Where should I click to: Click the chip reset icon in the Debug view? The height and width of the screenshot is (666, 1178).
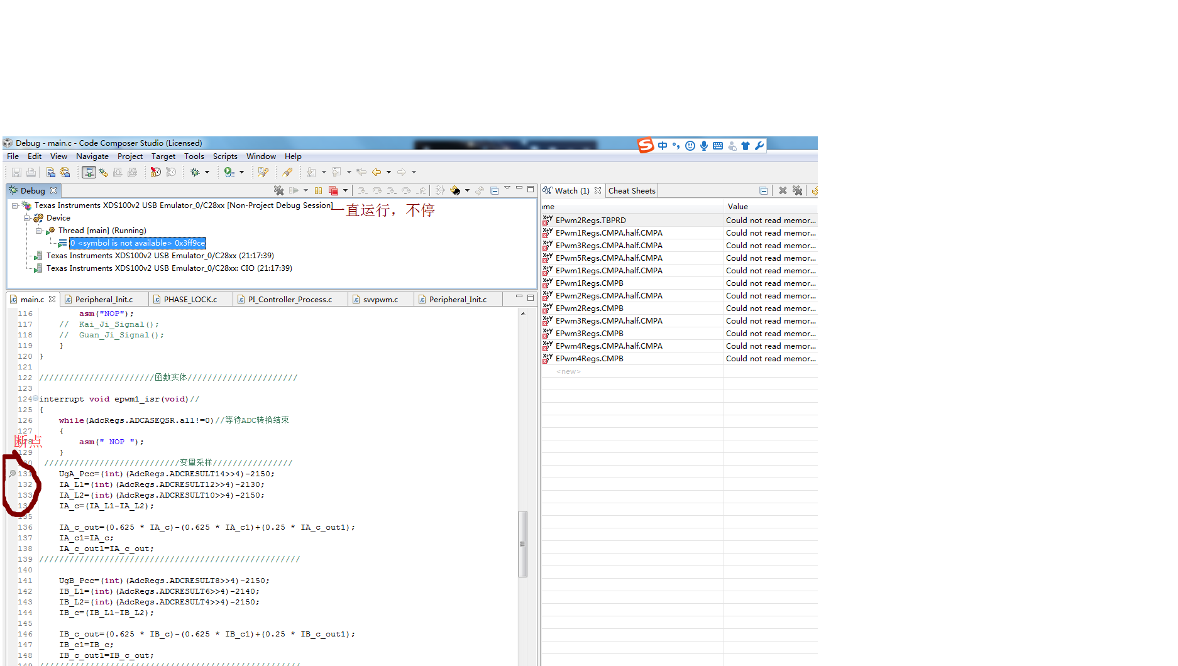pyautogui.click(x=455, y=190)
